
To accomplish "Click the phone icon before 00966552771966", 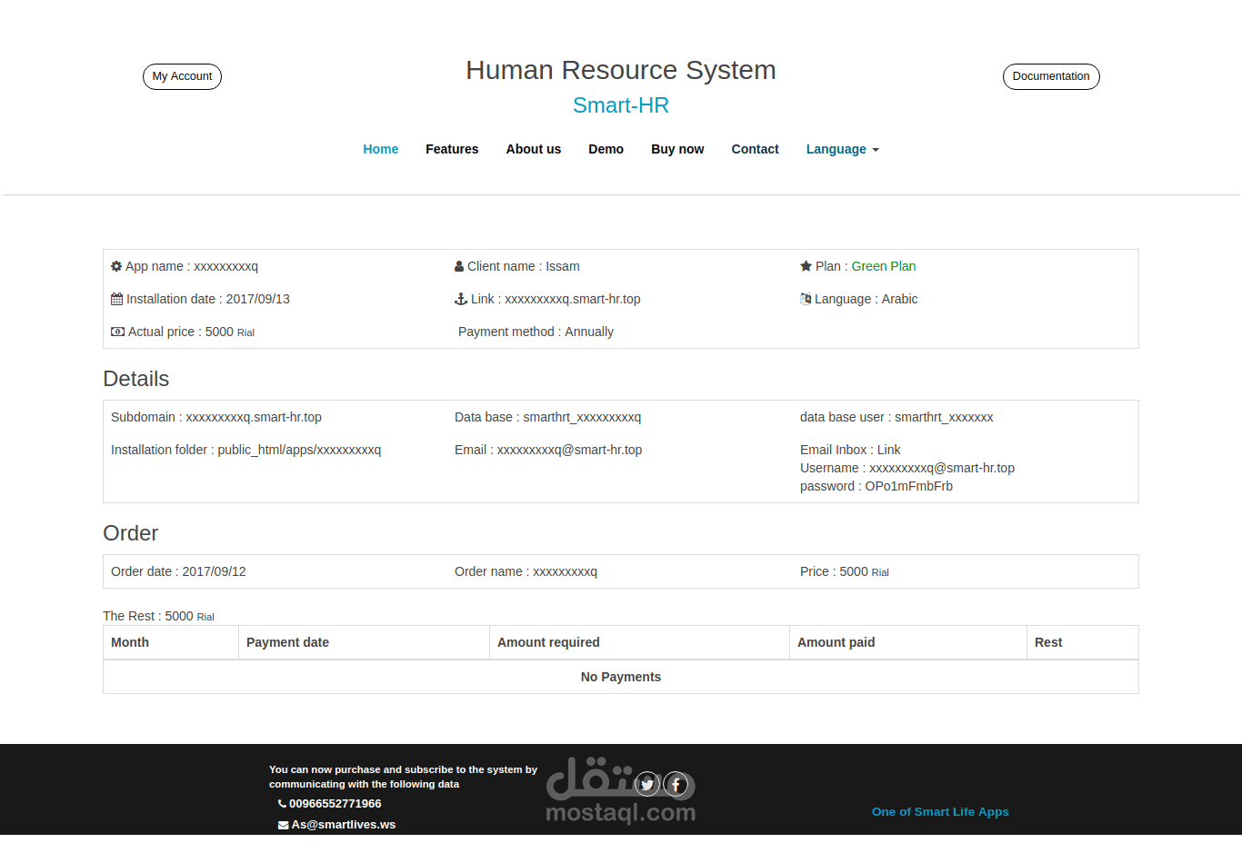I will tap(282, 804).
